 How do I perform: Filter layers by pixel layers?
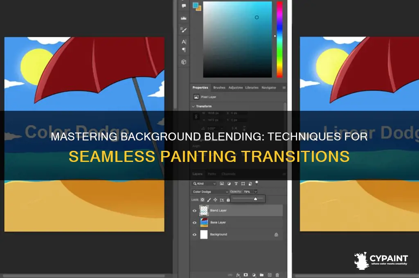[x=221, y=184]
